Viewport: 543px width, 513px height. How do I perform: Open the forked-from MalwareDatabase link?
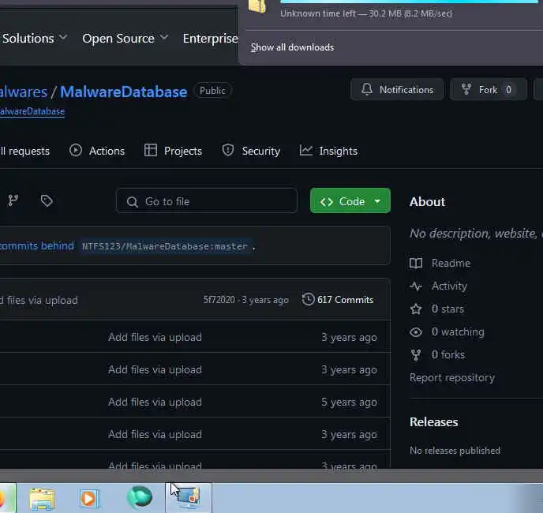click(32, 111)
